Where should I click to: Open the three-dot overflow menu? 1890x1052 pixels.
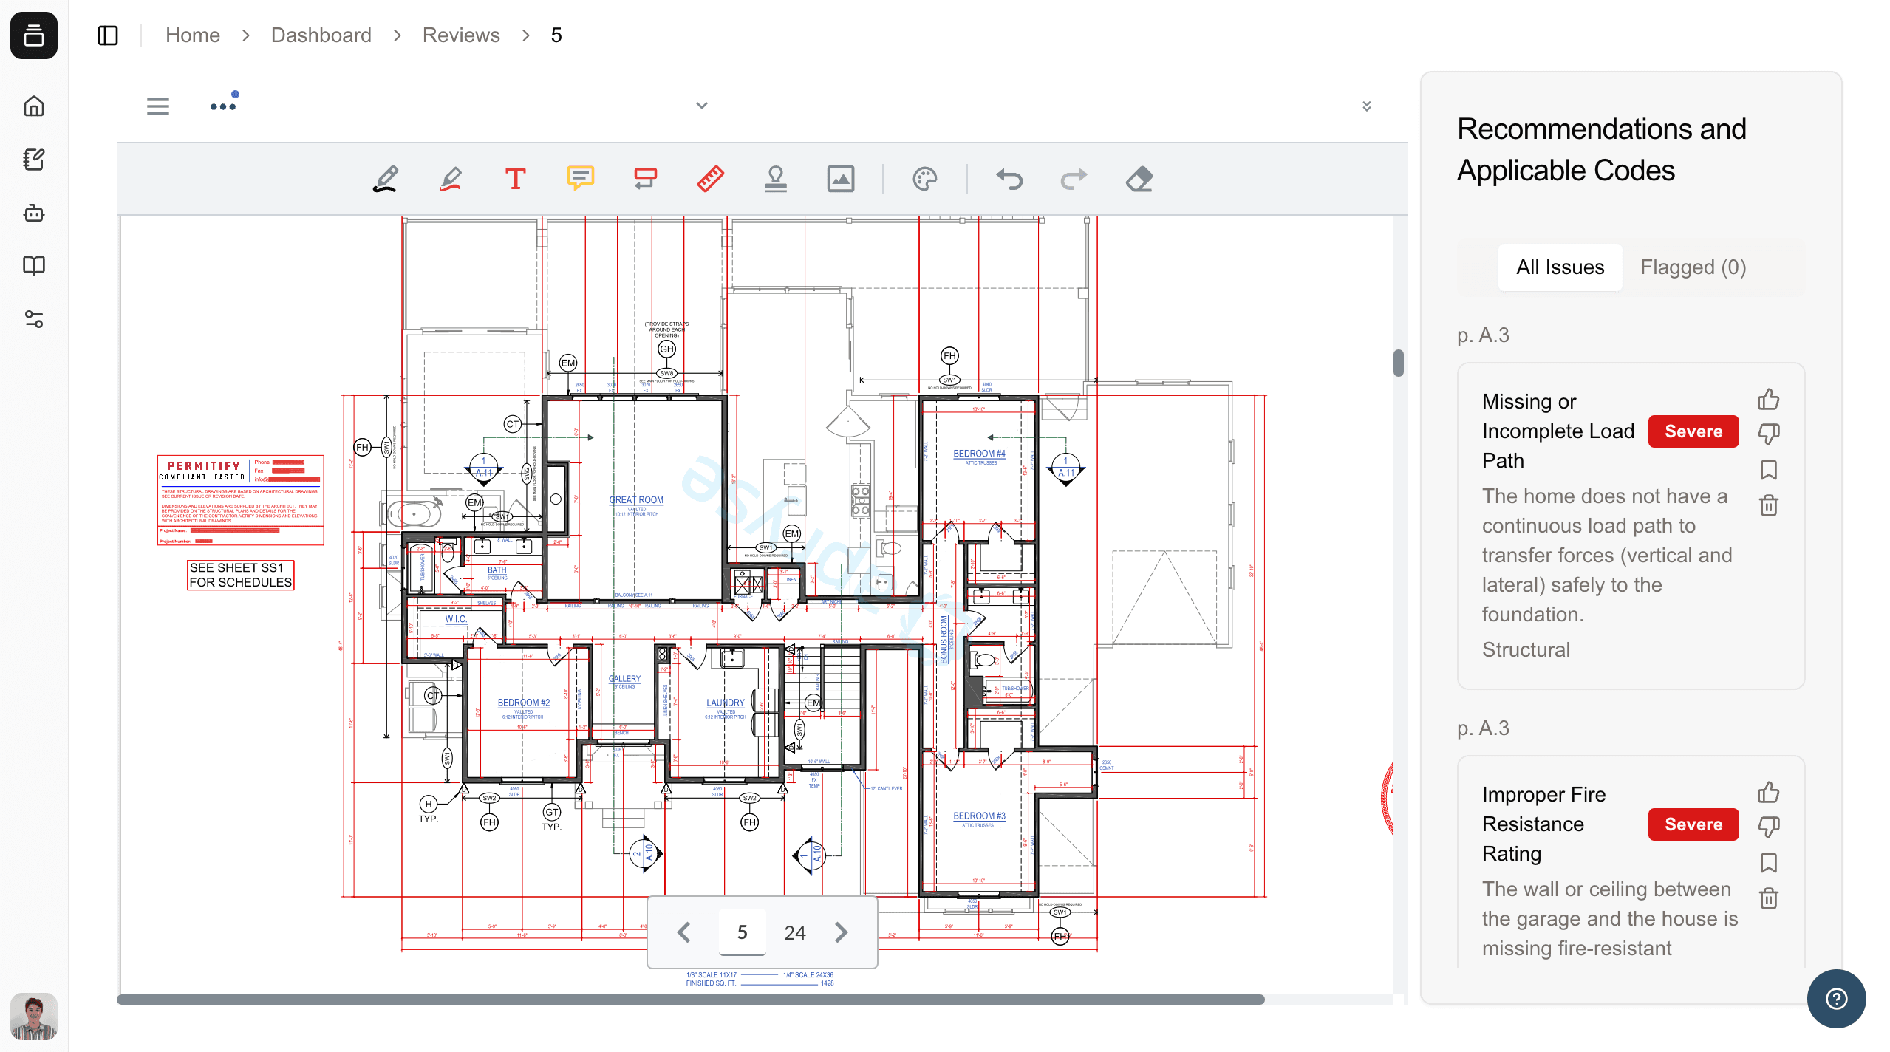223,105
